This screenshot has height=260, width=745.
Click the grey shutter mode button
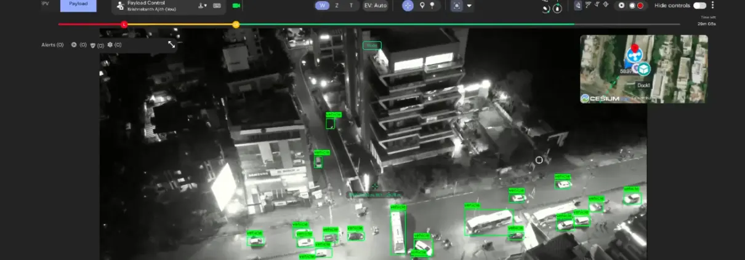(x=632, y=6)
